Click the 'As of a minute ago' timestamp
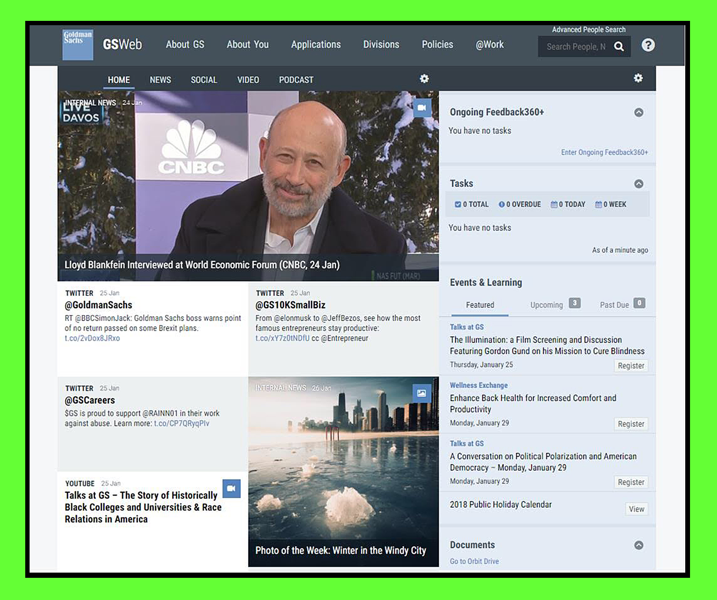Viewport: 717px width, 600px height. [620, 250]
